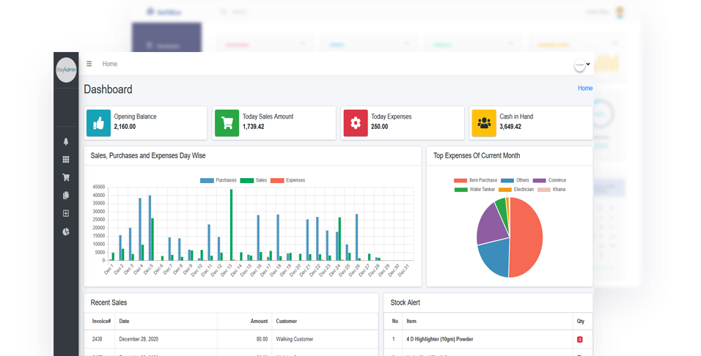
Task: Open the tree icon in the sidebar
Action: tap(66, 141)
